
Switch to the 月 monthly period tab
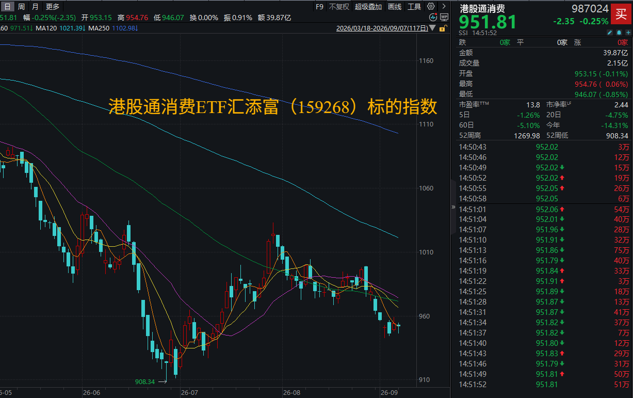coord(35,7)
